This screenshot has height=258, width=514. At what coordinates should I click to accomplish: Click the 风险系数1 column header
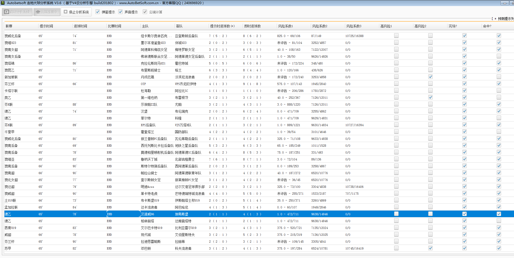point(286,26)
